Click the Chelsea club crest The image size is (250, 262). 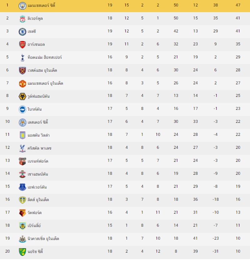(22, 32)
